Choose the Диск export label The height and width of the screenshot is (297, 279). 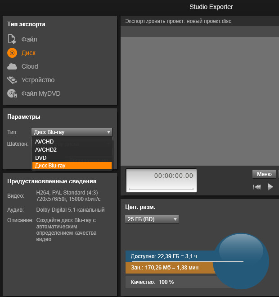click(28, 53)
